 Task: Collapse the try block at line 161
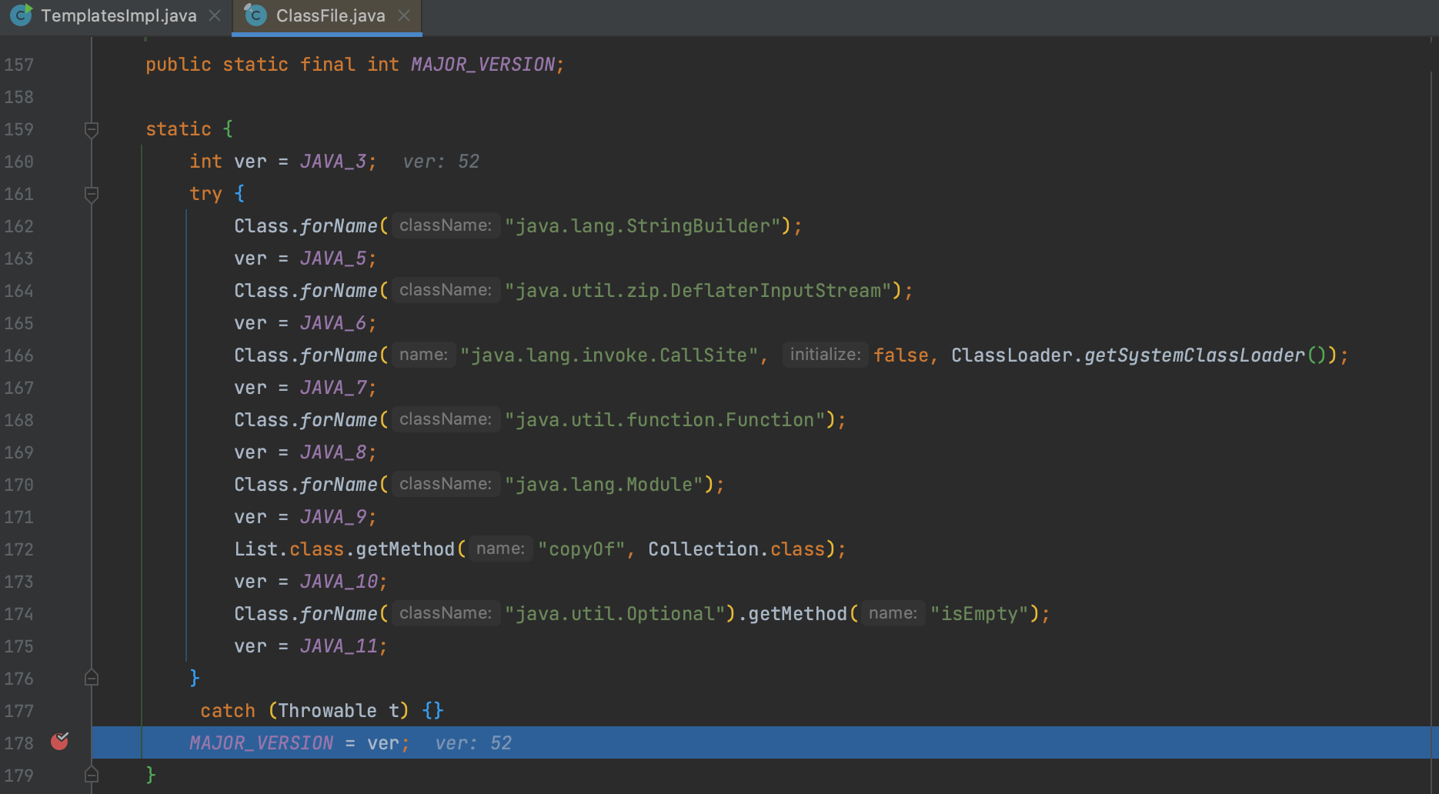click(x=92, y=194)
